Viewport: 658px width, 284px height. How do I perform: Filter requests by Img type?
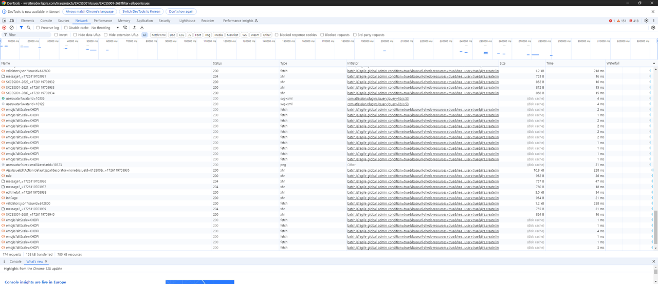(x=208, y=35)
